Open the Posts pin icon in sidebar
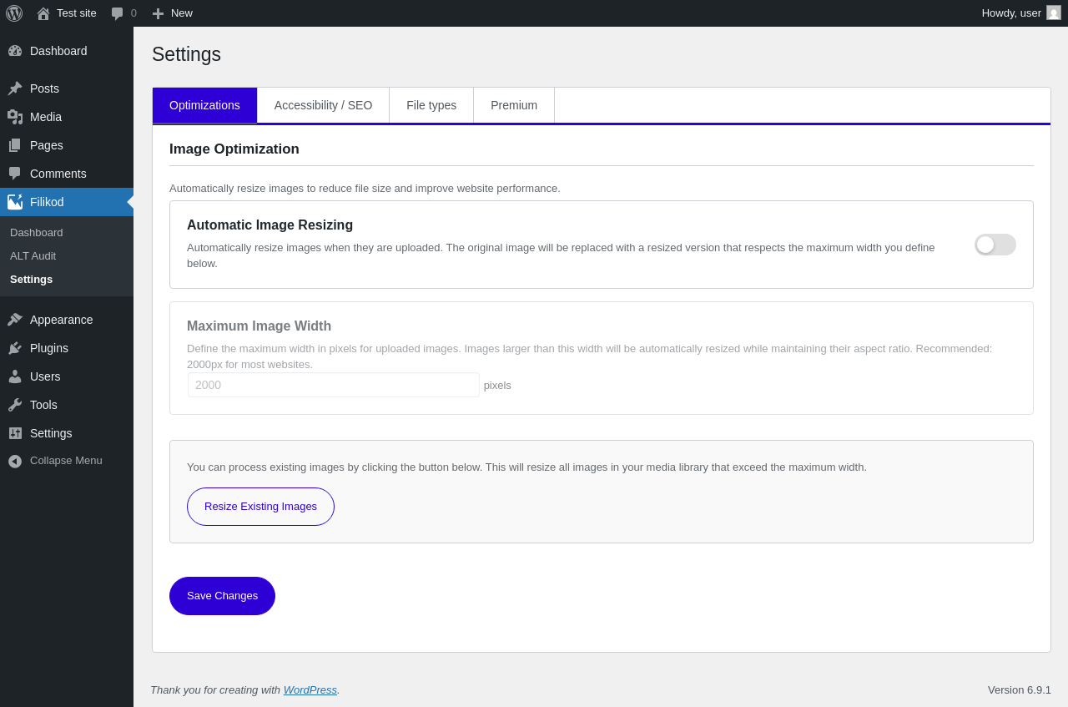The height and width of the screenshot is (707, 1068). point(15,88)
